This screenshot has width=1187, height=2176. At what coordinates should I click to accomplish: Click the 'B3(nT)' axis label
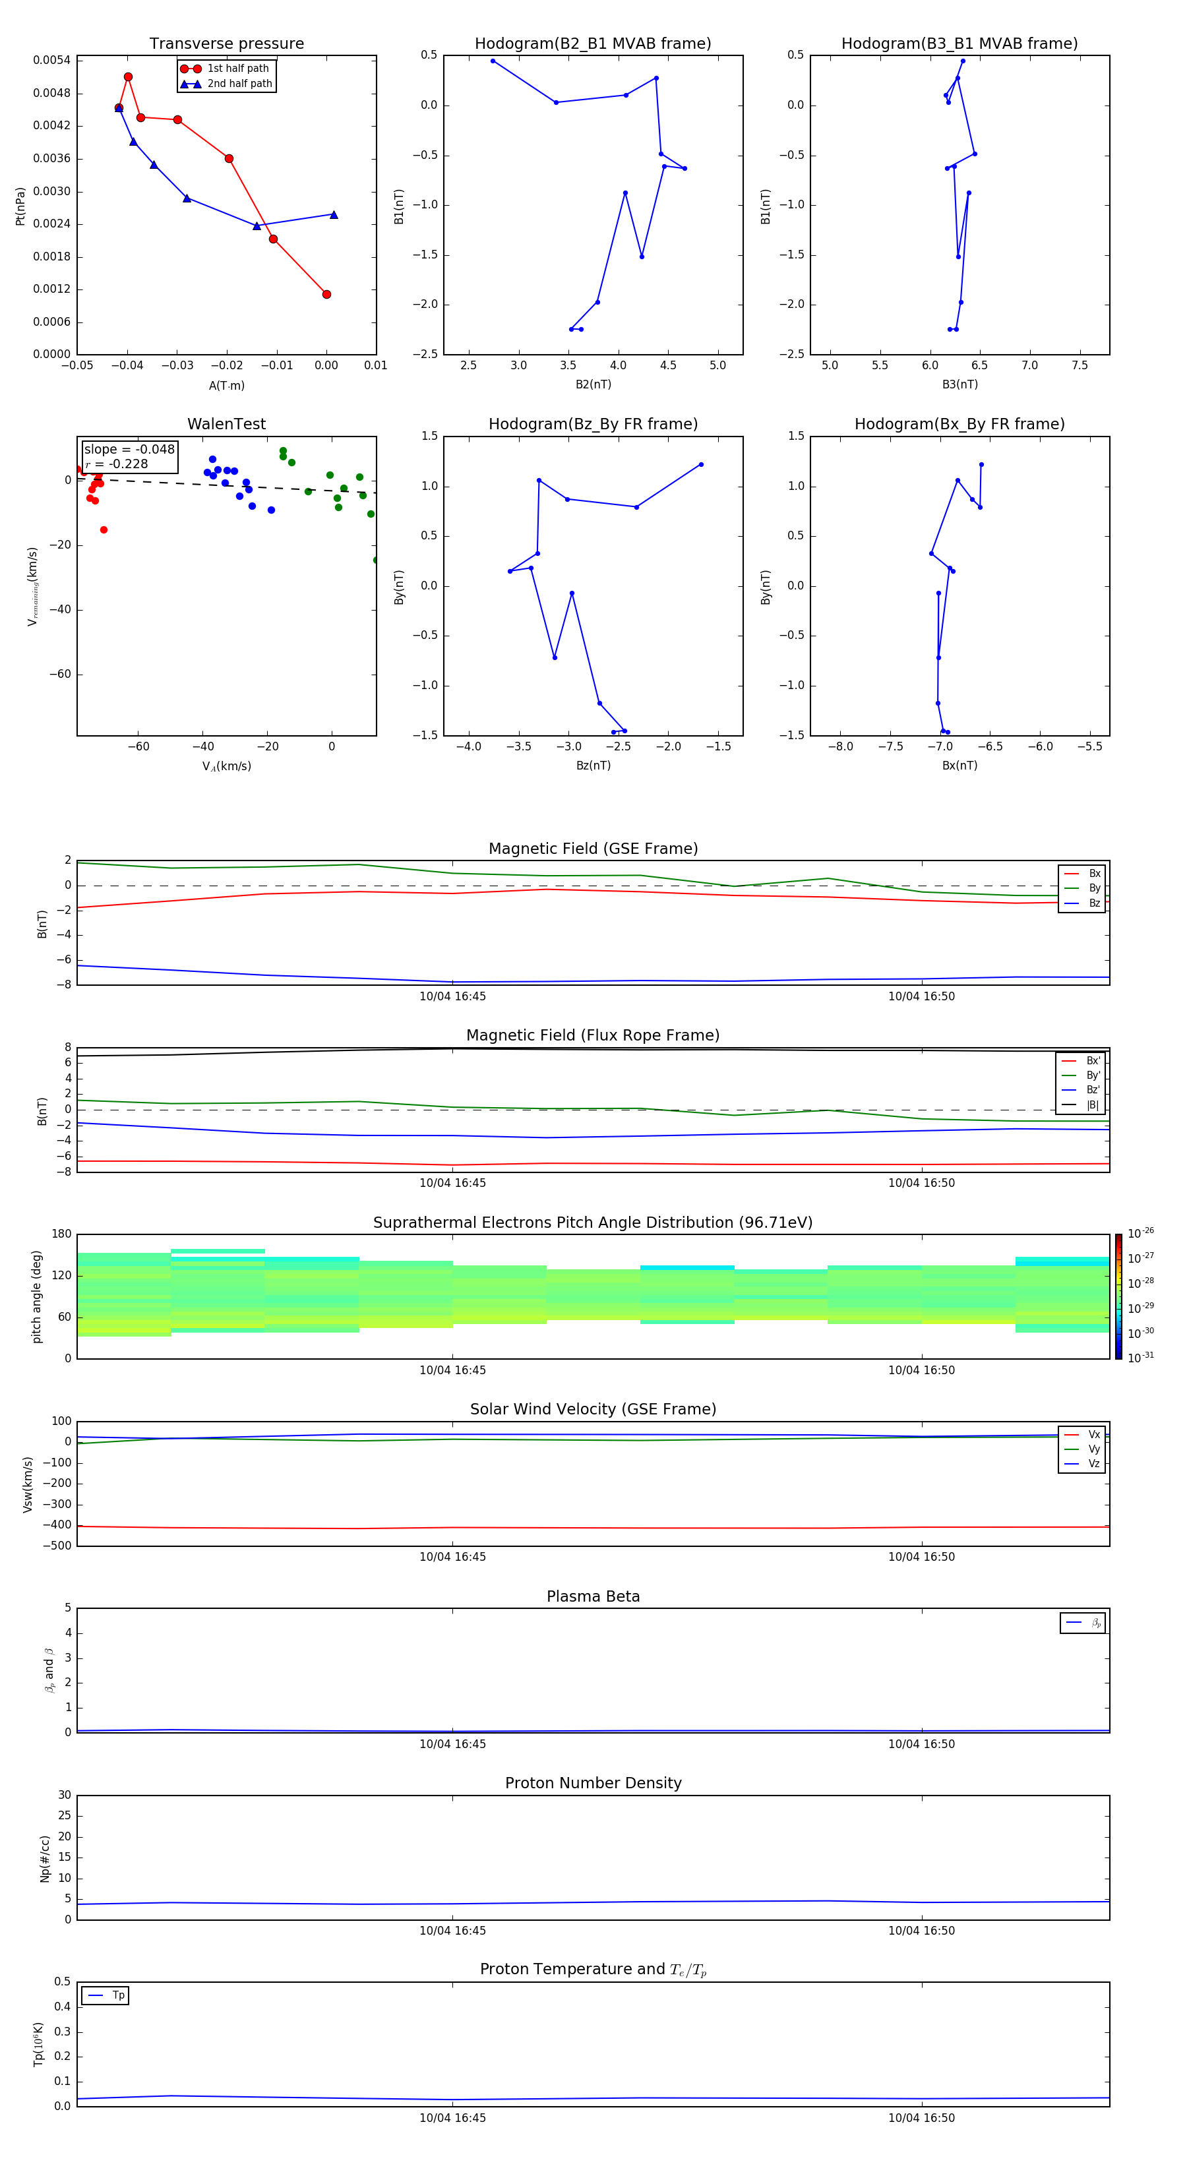tap(959, 384)
